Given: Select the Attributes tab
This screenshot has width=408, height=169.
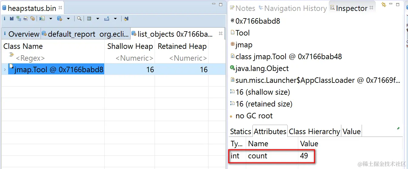Looking at the screenshot, I should tap(270, 131).
